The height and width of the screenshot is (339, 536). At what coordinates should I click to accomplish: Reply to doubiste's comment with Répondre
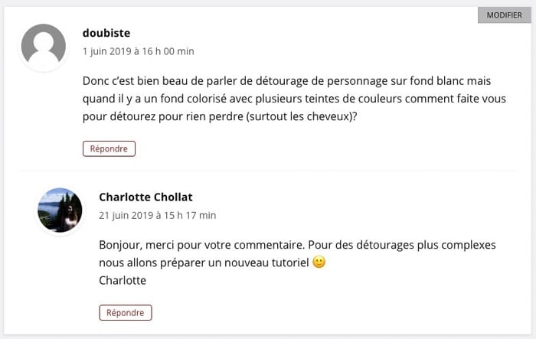coord(109,148)
